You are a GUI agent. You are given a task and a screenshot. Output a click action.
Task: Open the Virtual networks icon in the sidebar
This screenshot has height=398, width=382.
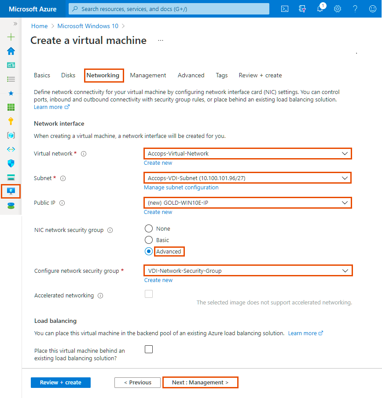click(11, 149)
